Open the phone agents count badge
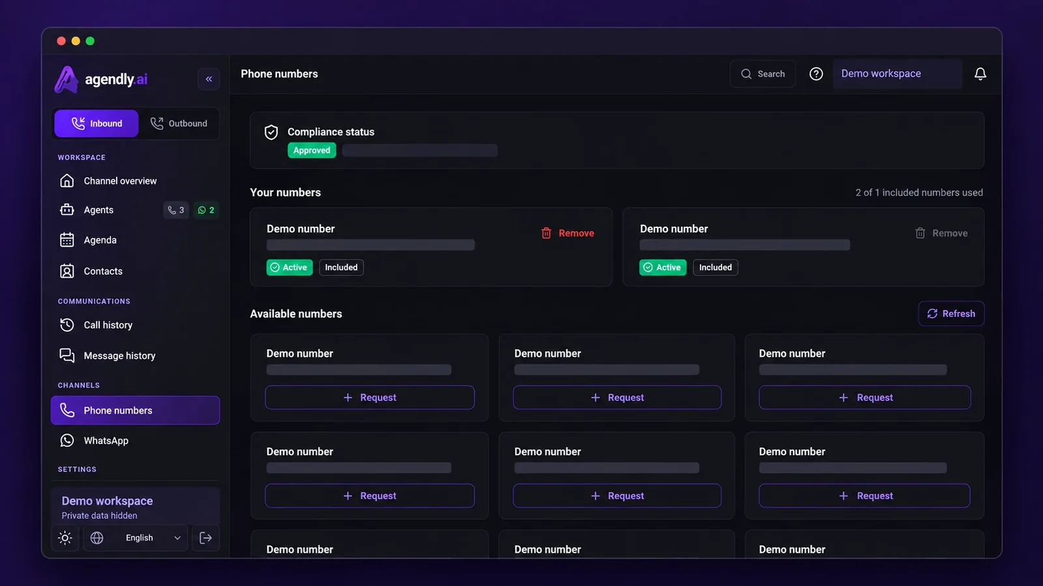Image resolution: width=1043 pixels, height=586 pixels. [176, 210]
